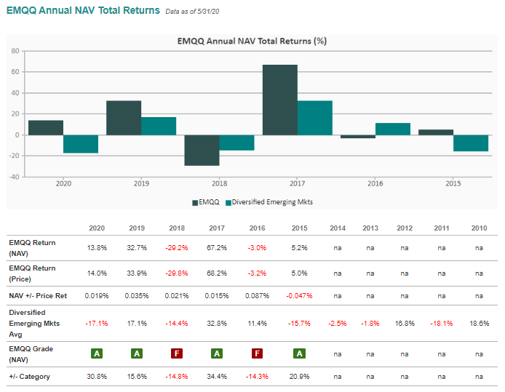Click the -14.3% +/- Category cell

pyautogui.click(x=257, y=376)
